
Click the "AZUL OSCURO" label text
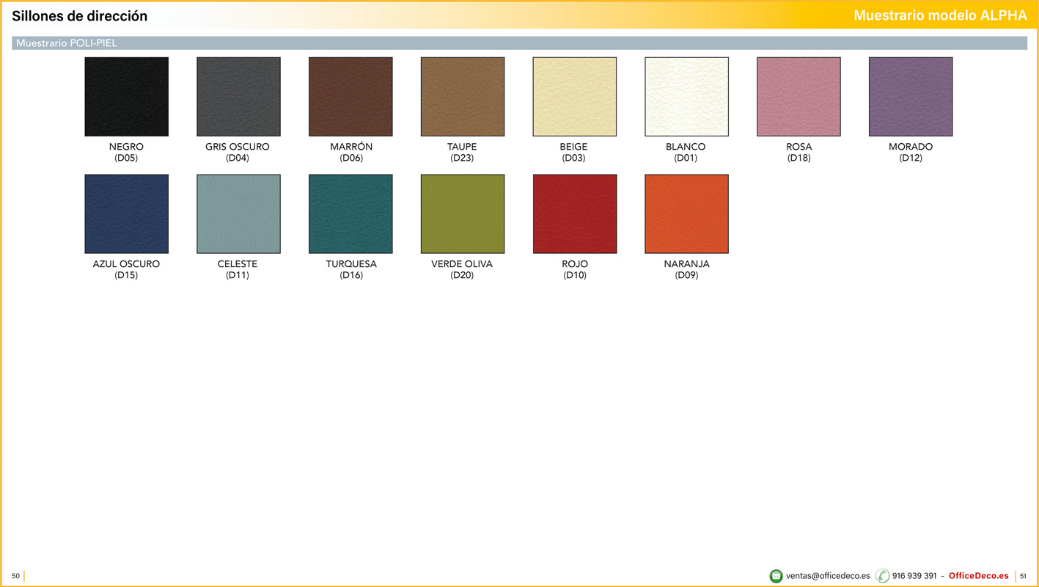[x=126, y=264]
